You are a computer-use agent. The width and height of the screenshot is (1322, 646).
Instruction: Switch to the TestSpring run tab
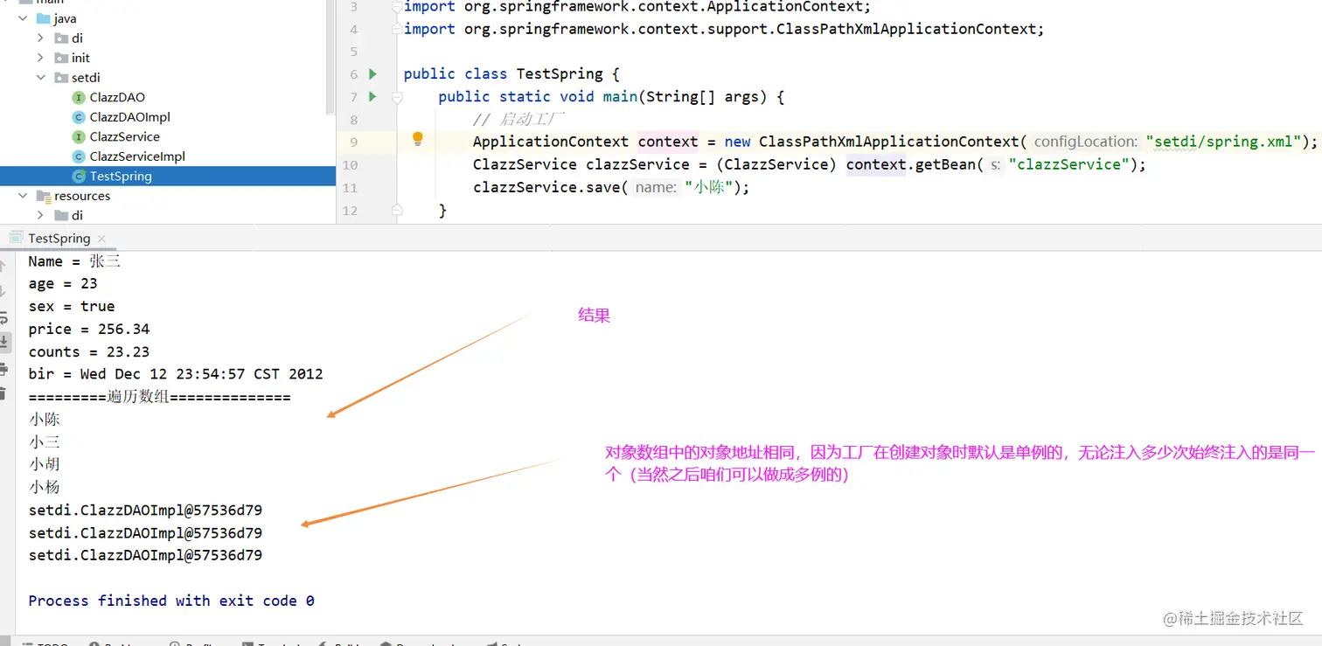(59, 238)
